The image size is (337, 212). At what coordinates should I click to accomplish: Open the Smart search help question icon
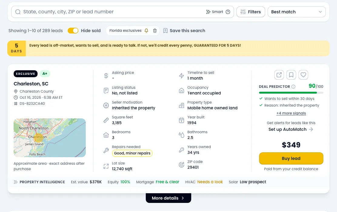point(228,12)
